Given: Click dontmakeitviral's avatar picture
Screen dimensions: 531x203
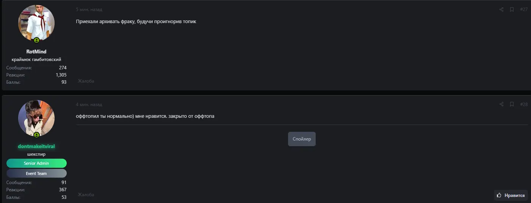Looking at the screenshot, I should 36,117.
